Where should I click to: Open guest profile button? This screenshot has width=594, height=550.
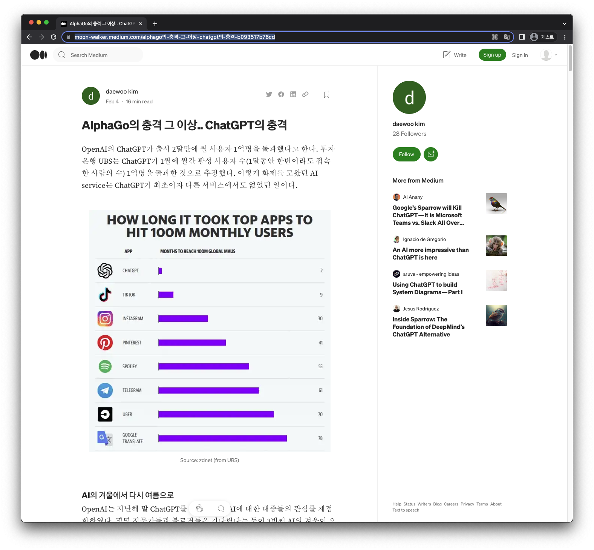click(542, 37)
